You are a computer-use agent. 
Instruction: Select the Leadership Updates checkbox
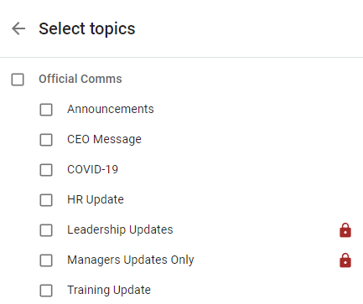[x=46, y=230]
